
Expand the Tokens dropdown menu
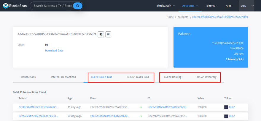click(212, 6)
